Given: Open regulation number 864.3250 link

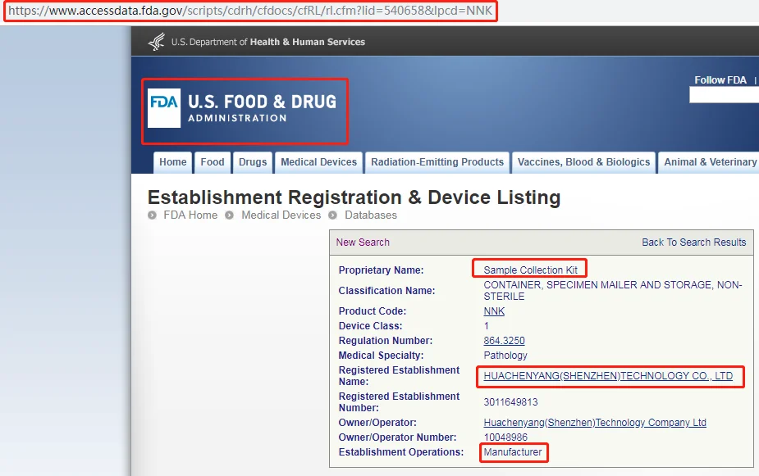Looking at the screenshot, I should pos(504,341).
